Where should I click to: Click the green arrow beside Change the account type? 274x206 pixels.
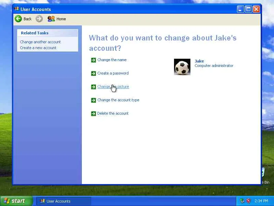click(94, 100)
